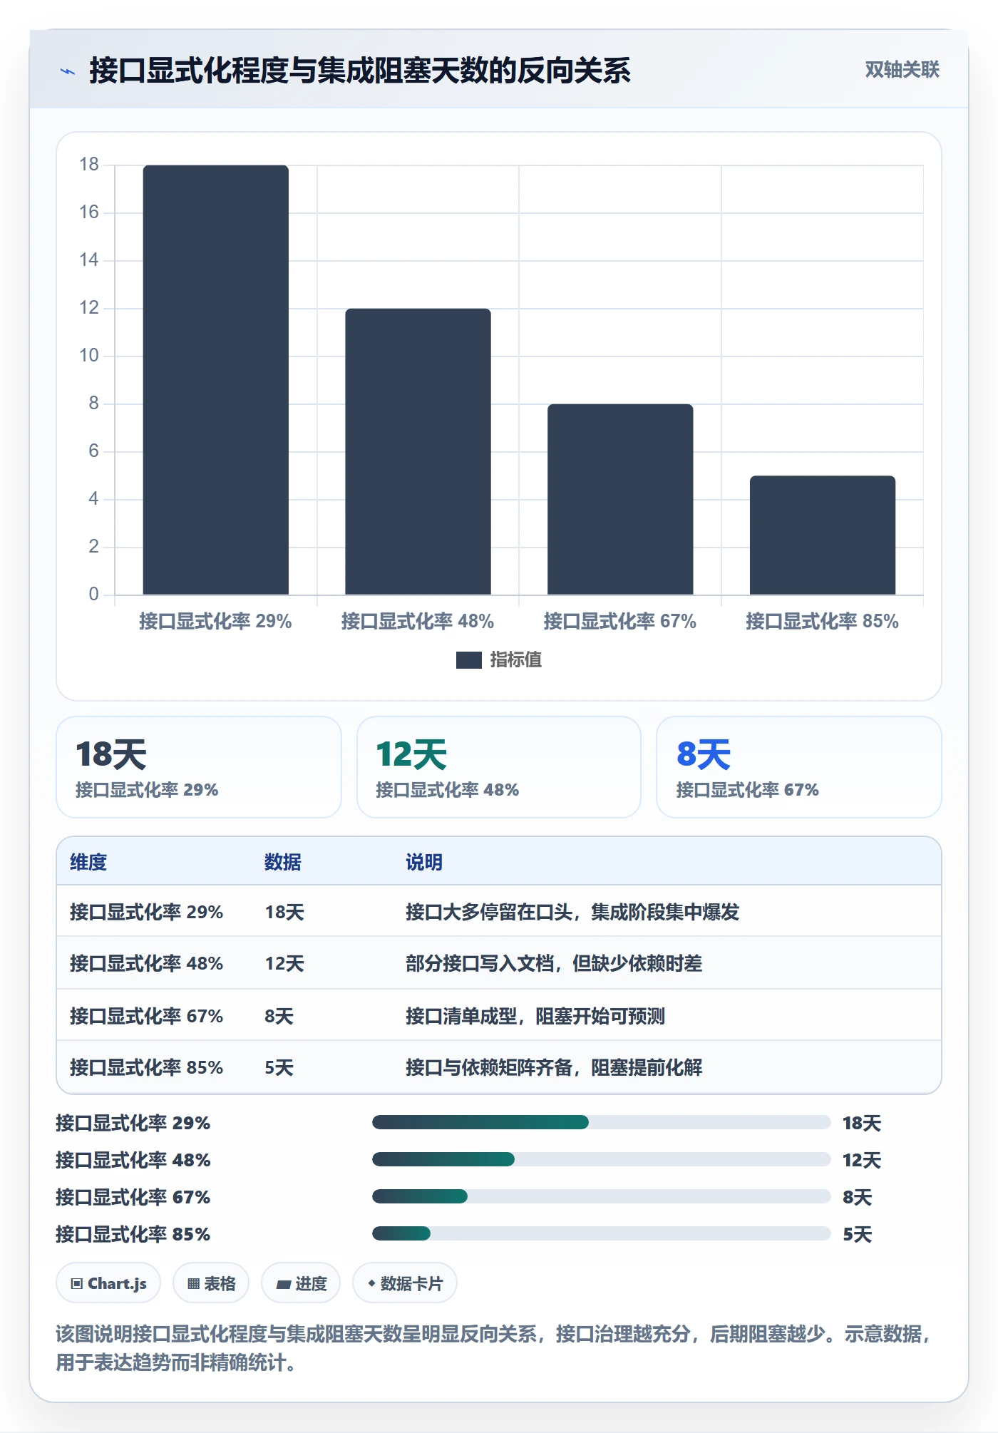This screenshot has height=1433, width=998.
Task: Click the 双轴关联 label in header
Action: click(902, 69)
